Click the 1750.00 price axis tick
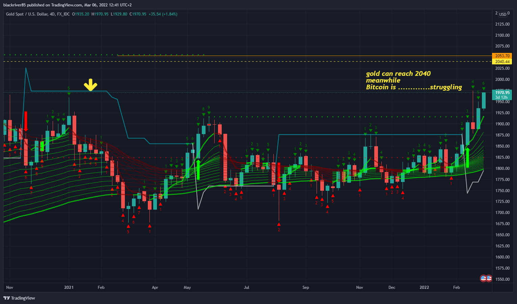The image size is (517, 304). (x=502, y=191)
